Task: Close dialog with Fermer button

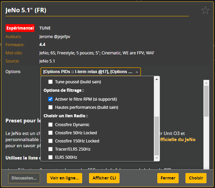Action: tap(168, 178)
